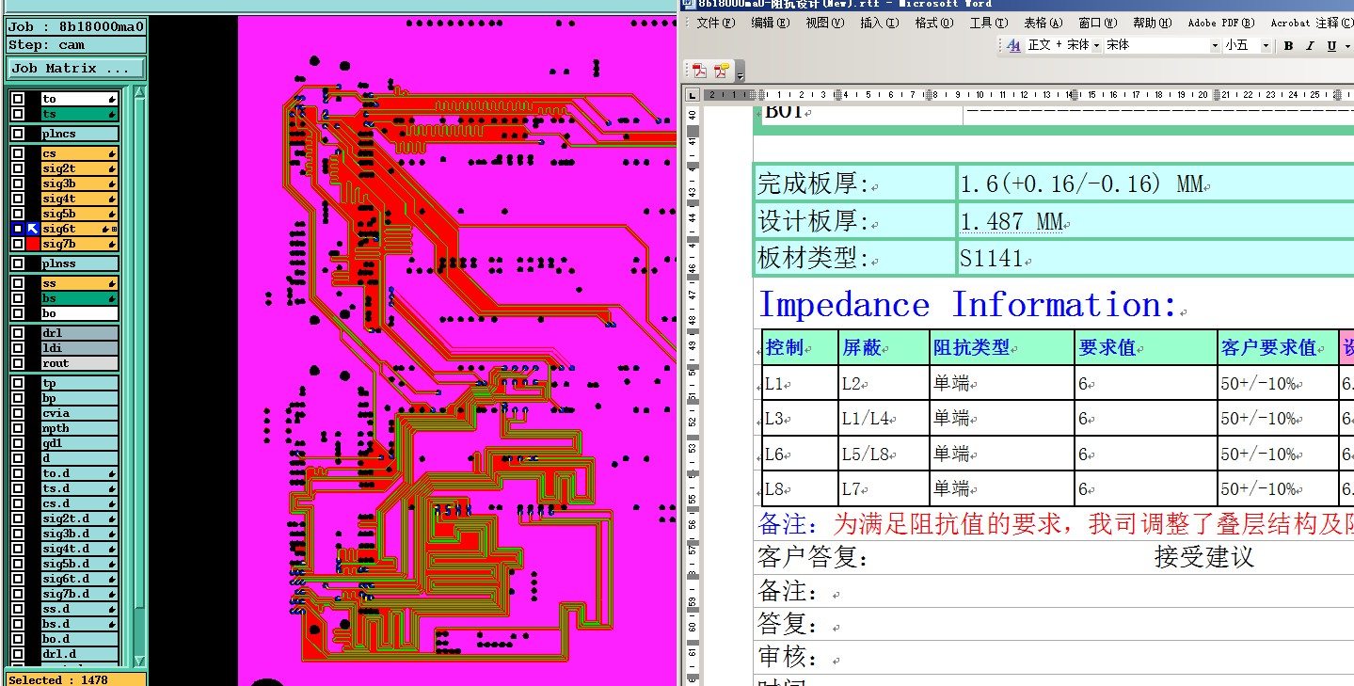Click the red color swatch of sig7b
This screenshot has height=686, width=1354.
pos(33,244)
